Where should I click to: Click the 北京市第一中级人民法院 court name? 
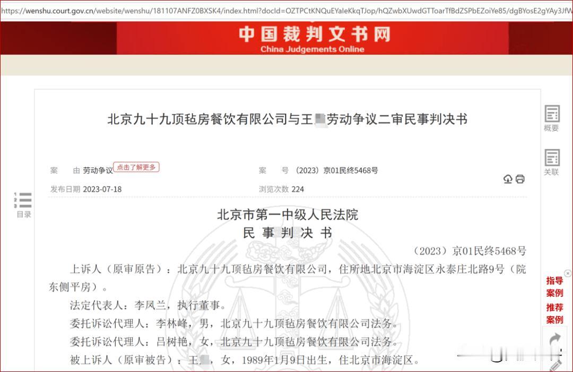[x=288, y=215]
